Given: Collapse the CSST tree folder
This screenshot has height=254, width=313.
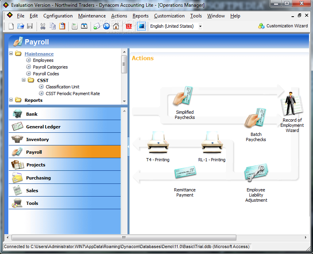Looking at the screenshot, I should [x=23, y=80].
